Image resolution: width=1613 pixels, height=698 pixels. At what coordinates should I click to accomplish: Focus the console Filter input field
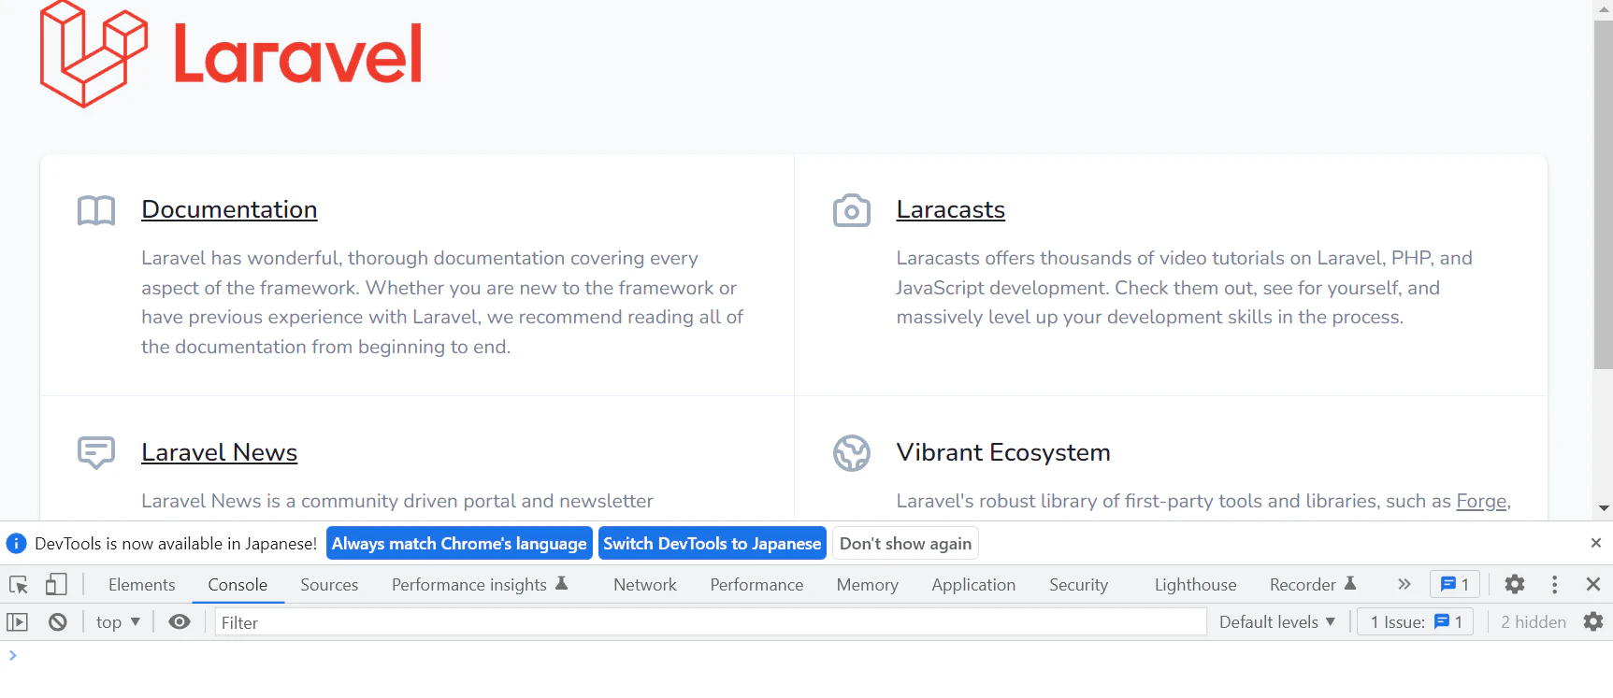(711, 622)
